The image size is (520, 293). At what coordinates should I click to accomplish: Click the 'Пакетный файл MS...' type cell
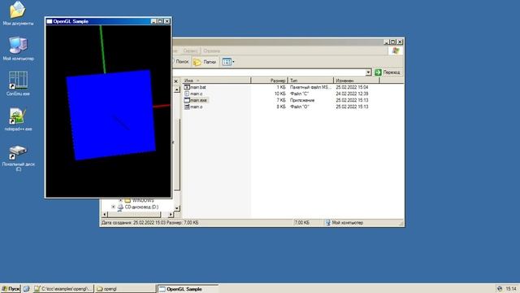tap(310, 87)
